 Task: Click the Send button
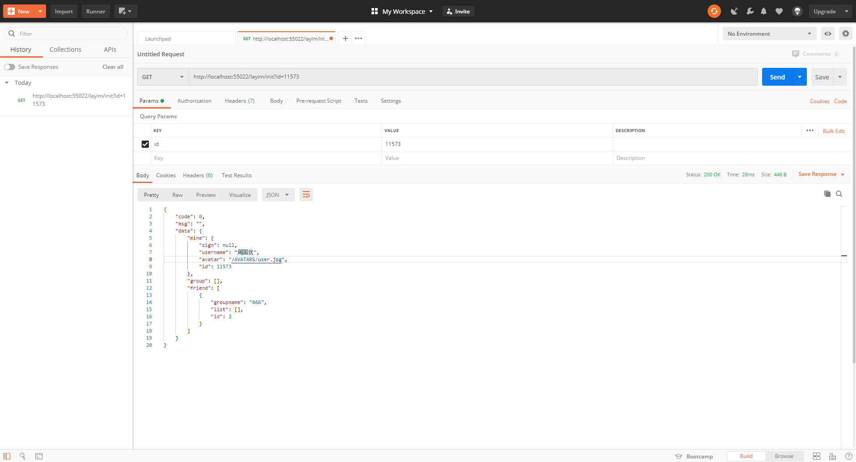coord(777,77)
